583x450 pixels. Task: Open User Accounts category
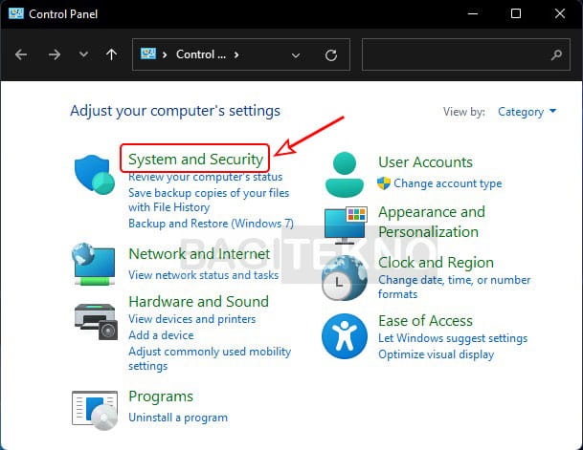point(425,162)
